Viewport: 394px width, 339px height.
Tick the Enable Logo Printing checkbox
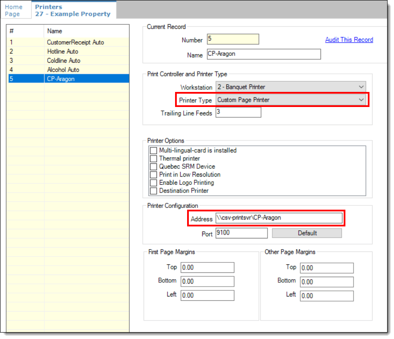coord(154,183)
